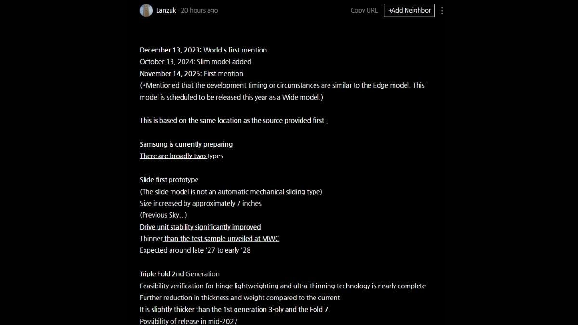Image resolution: width=578 pixels, height=325 pixels.
Task: Follow the "Samsung is currently preparing" link
Action: point(186,144)
